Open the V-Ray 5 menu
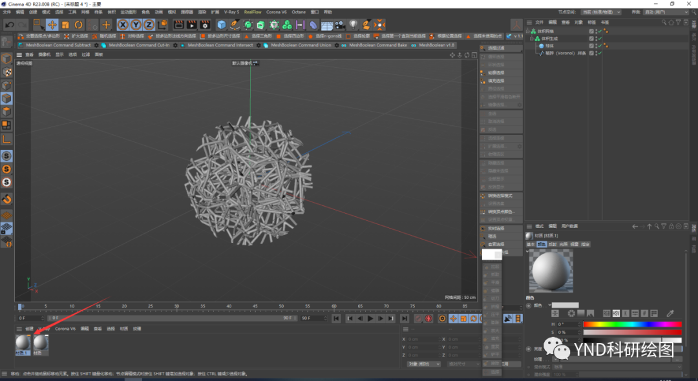698x381 pixels. pyautogui.click(x=231, y=12)
